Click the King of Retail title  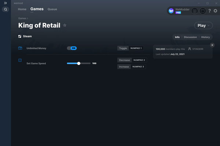coord(39,26)
